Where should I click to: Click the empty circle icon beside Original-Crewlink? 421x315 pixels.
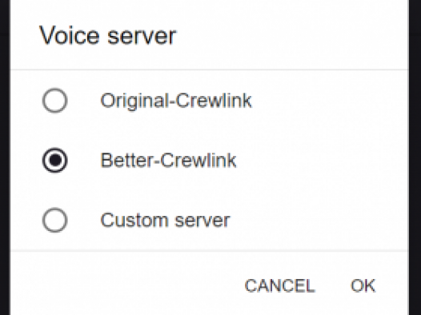click(54, 101)
